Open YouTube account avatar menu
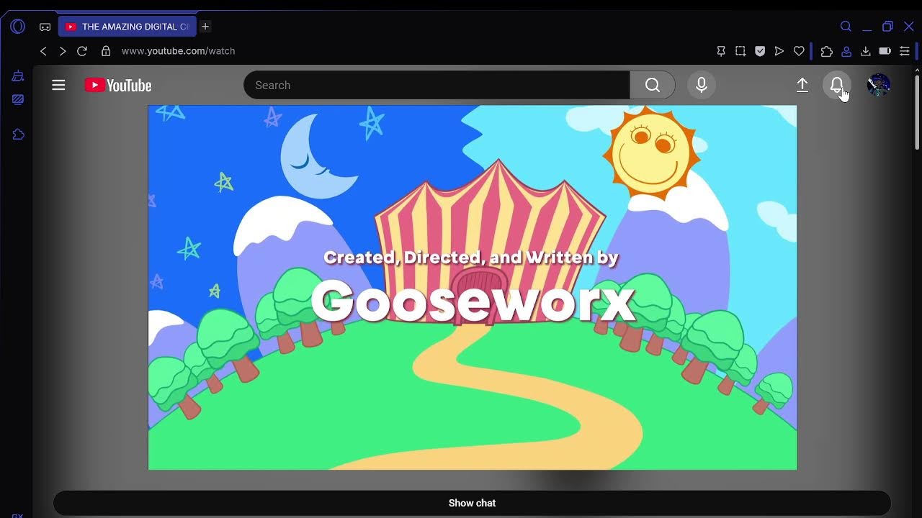 click(x=879, y=85)
